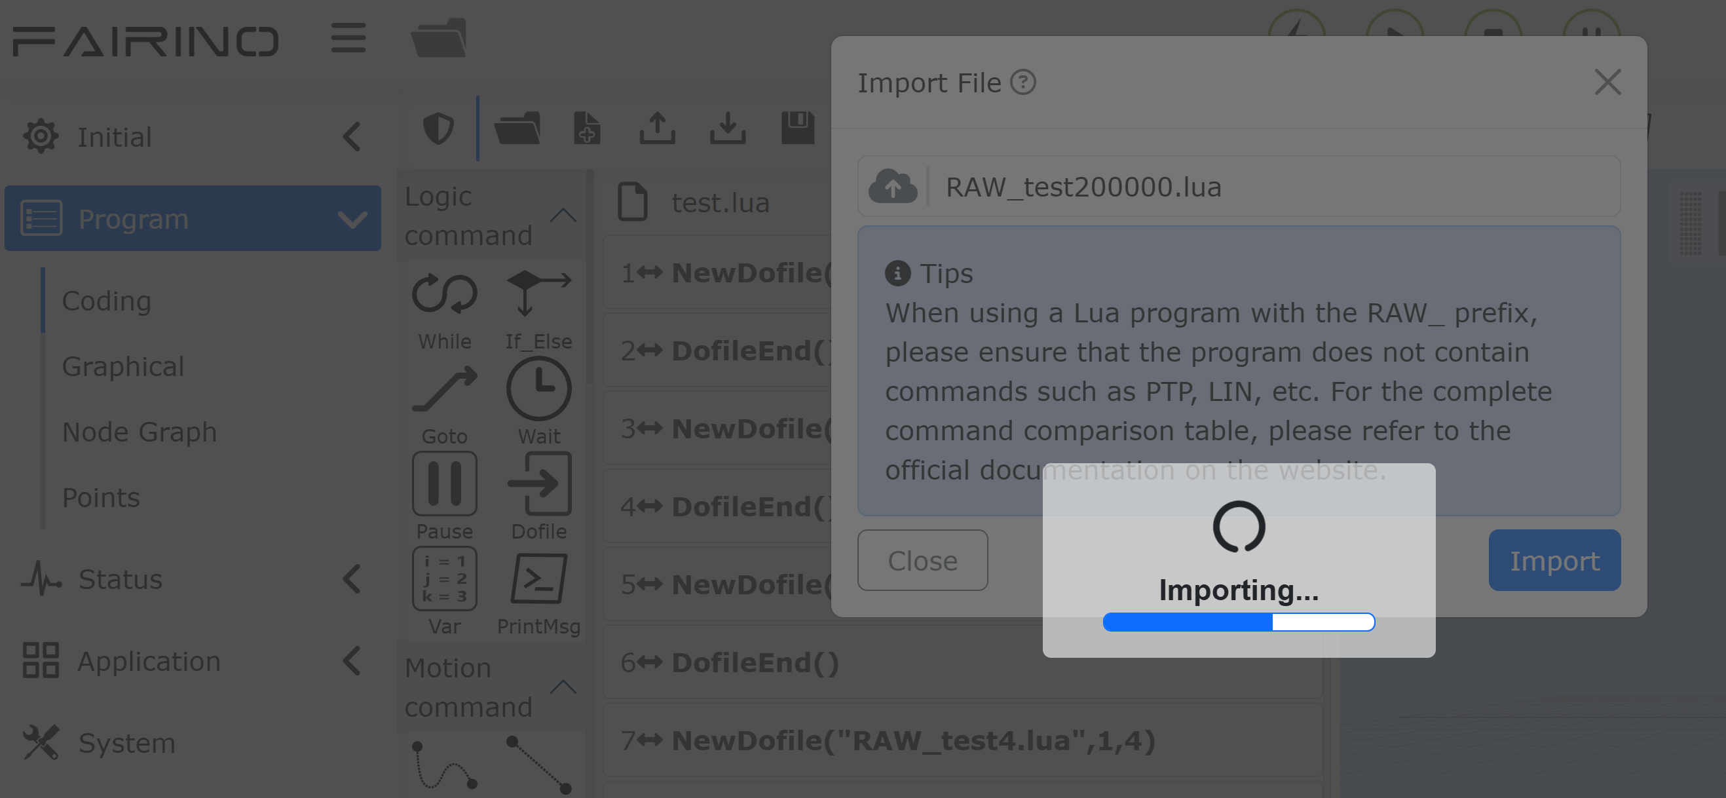Screen dimensions: 1726x798
Task: Click the RAW_test200000.lua file field
Action: pyautogui.click(x=1239, y=186)
